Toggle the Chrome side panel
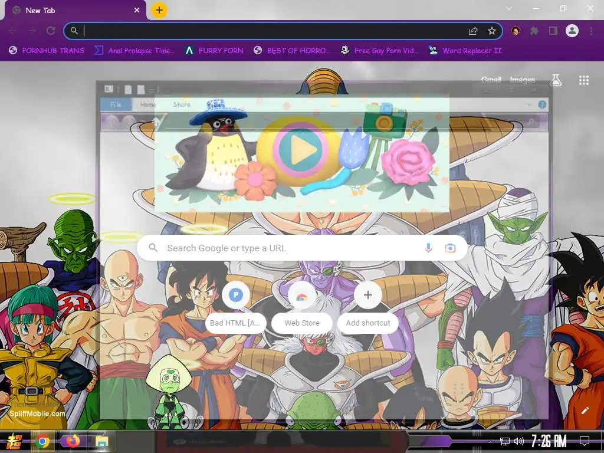Viewport: 604px width, 453px height. click(x=553, y=31)
